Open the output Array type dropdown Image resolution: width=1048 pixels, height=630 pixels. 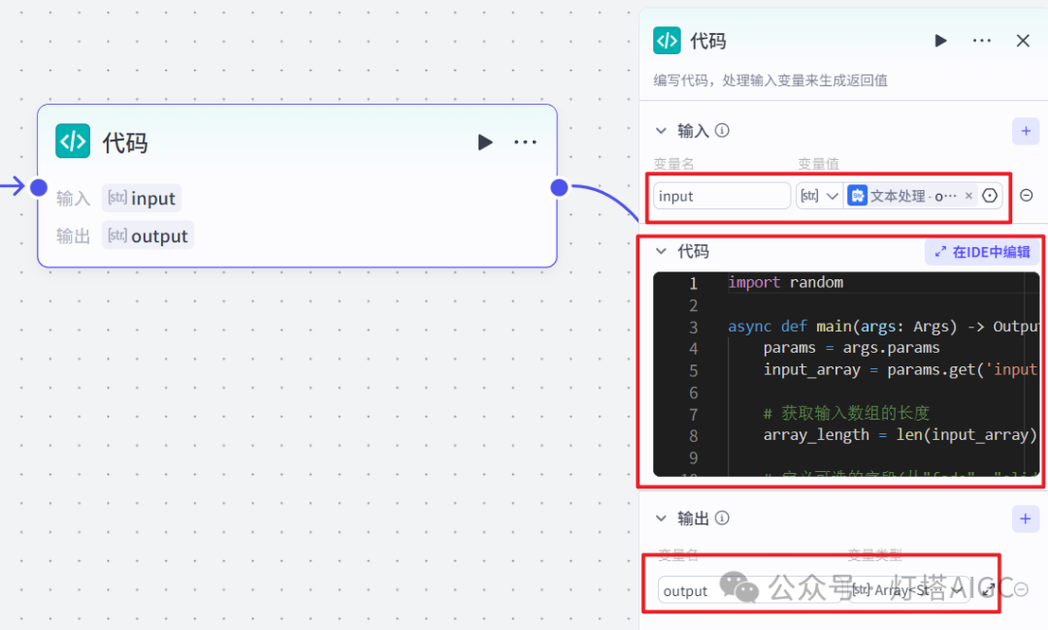[909, 590]
